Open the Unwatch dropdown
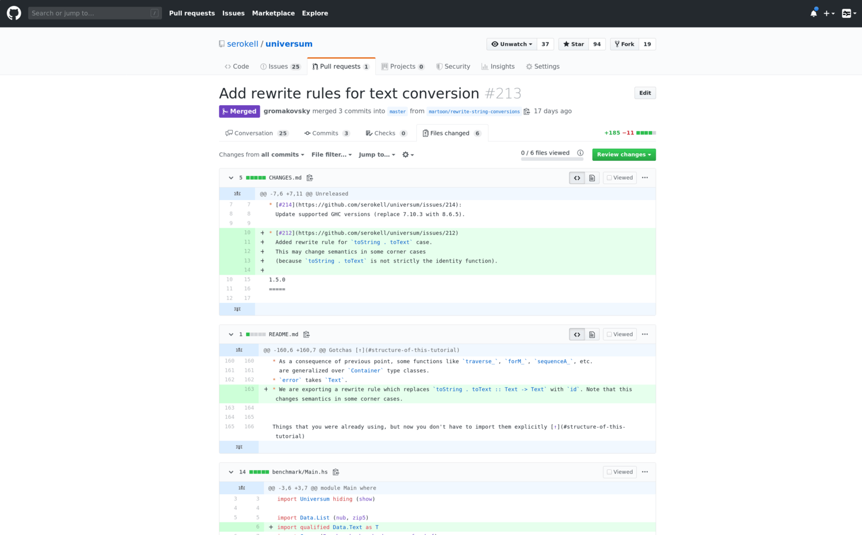The image size is (862, 535). [x=511, y=44]
